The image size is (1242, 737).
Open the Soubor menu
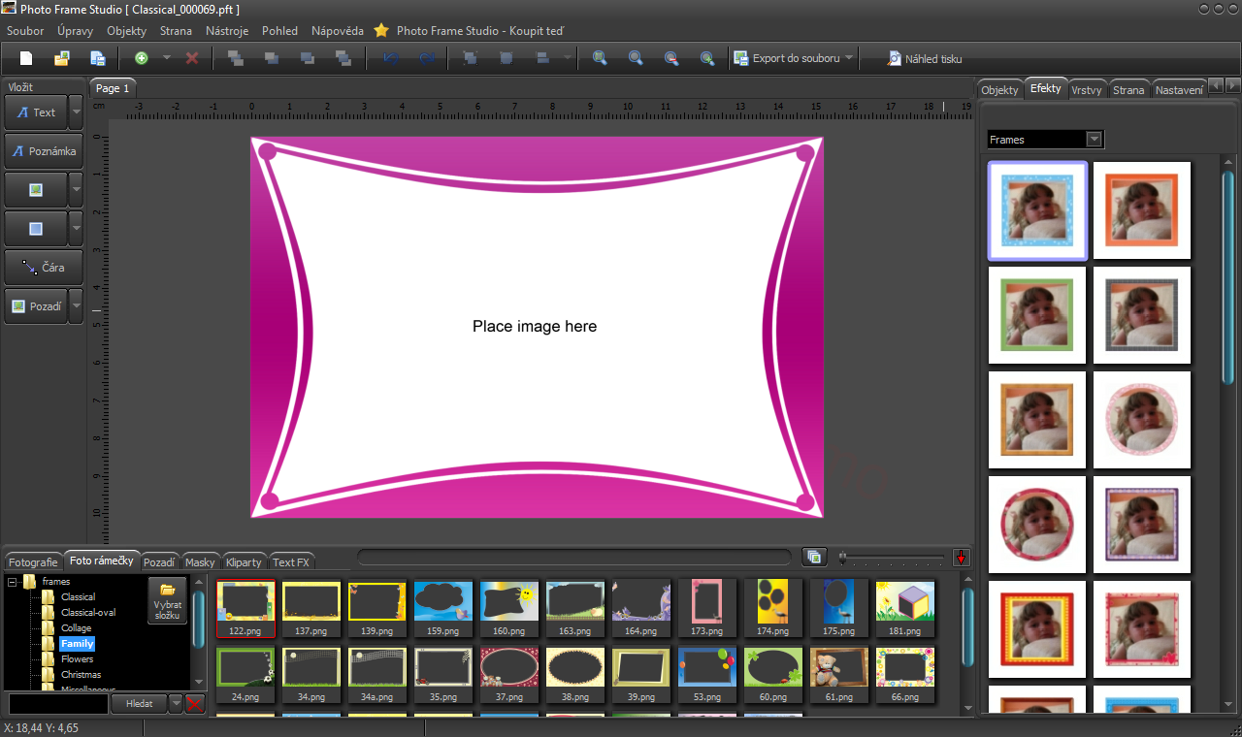tap(25, 31)
